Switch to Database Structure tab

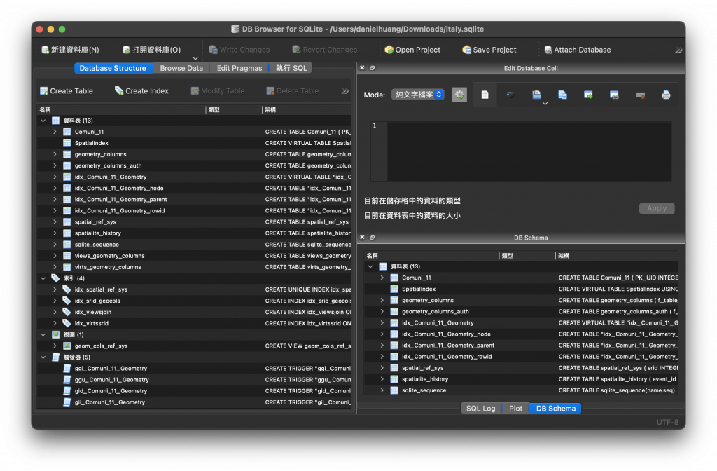tap(113, 68)
